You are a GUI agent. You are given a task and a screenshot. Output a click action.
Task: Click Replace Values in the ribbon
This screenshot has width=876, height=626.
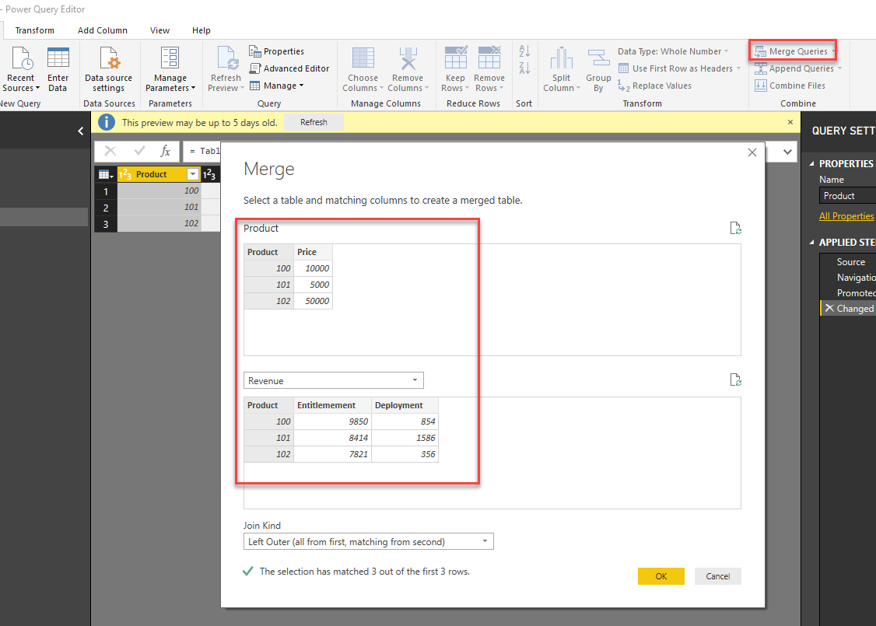tap(655, 86)
